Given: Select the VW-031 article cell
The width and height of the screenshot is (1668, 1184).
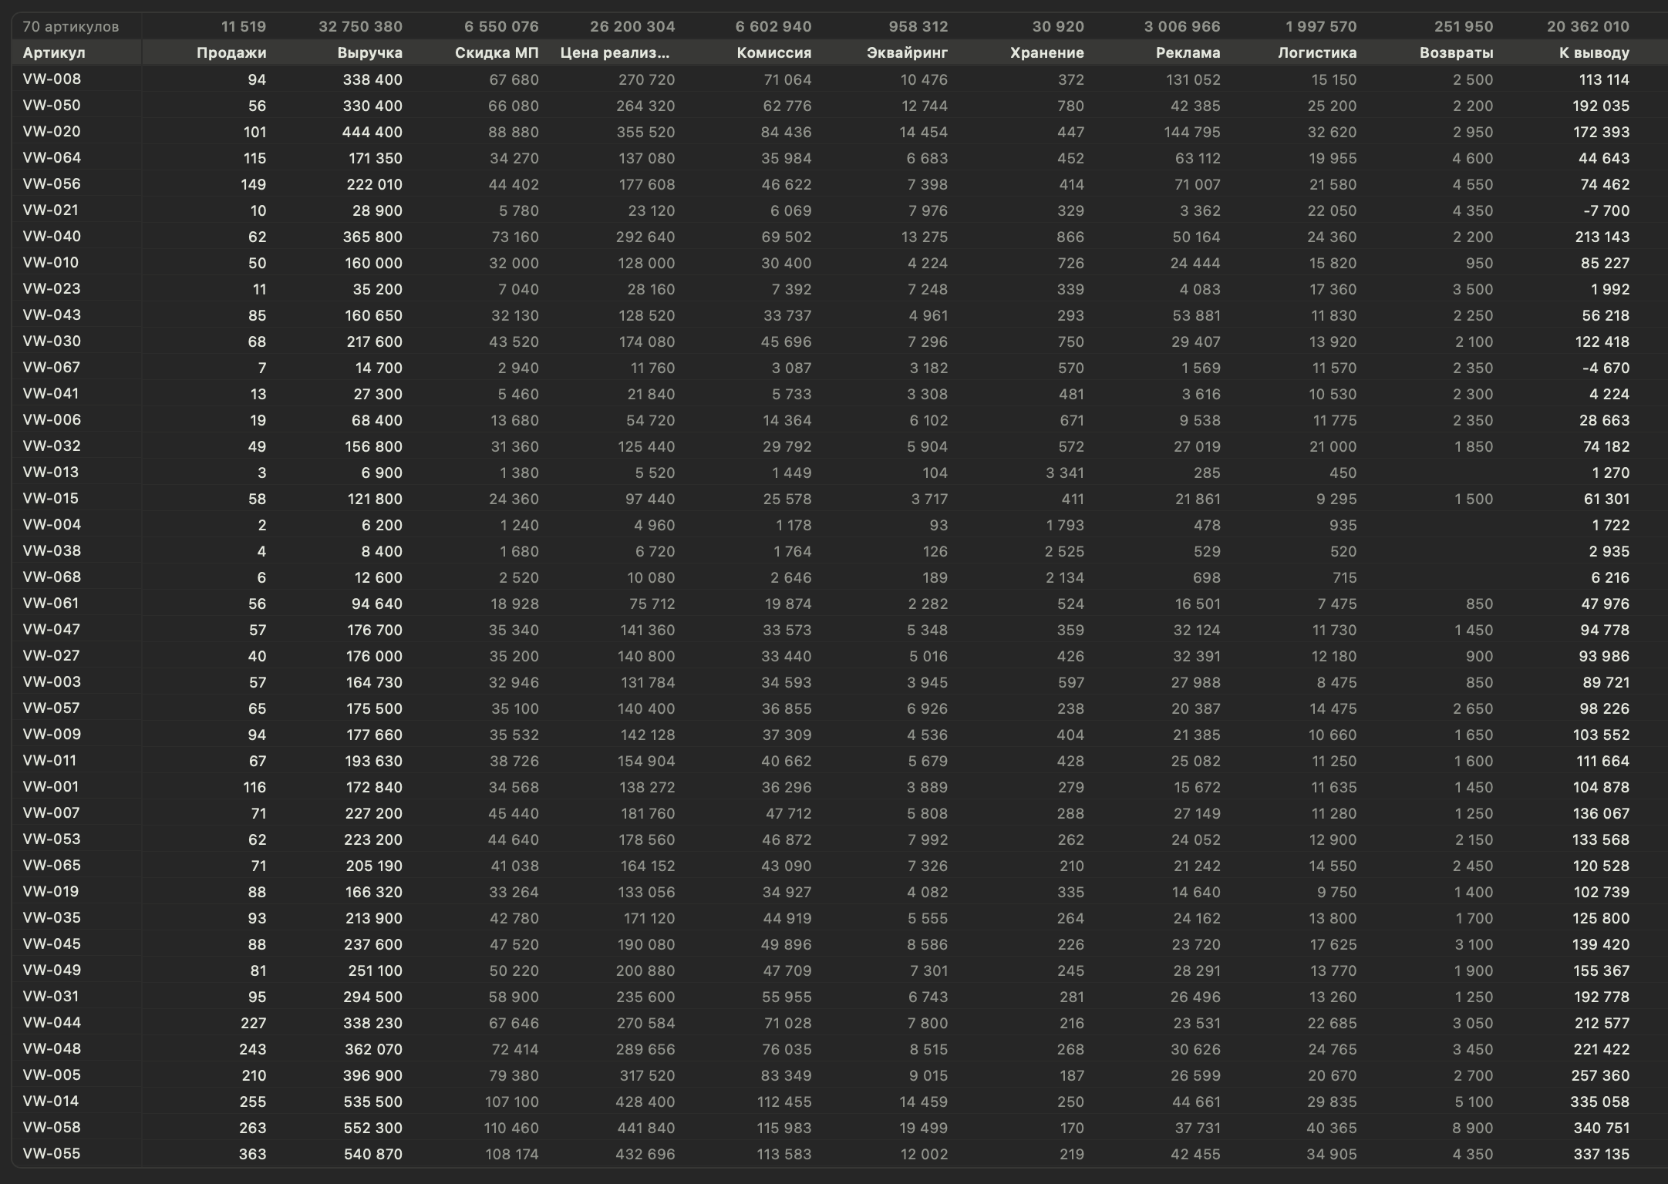Looking at the screenshot, I should [x=51, y=997].
